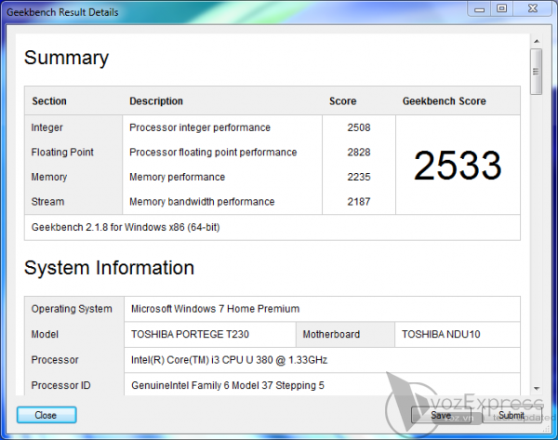This screenshot has height=440, width=558.
Task: Maximize the Geekbench Result Details window
Action: pyautogui.click(x=502, y=8)
